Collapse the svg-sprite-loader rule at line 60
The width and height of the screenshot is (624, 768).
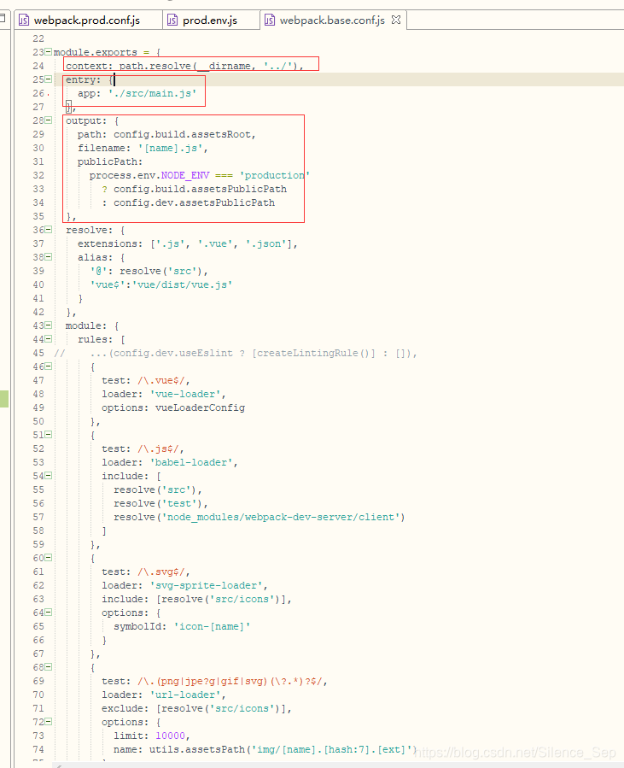[49, 557]
